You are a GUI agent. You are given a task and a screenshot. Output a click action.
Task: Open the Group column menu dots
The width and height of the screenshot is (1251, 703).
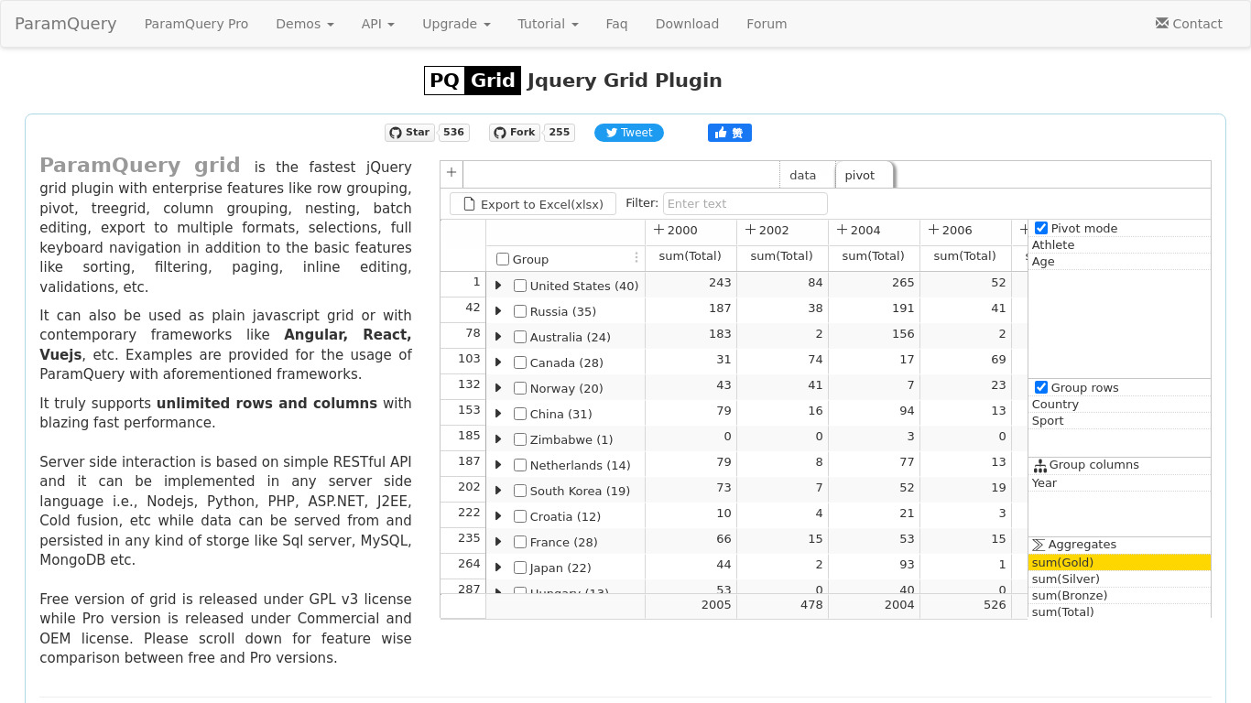pyautogui.click(x=636, y=258)
